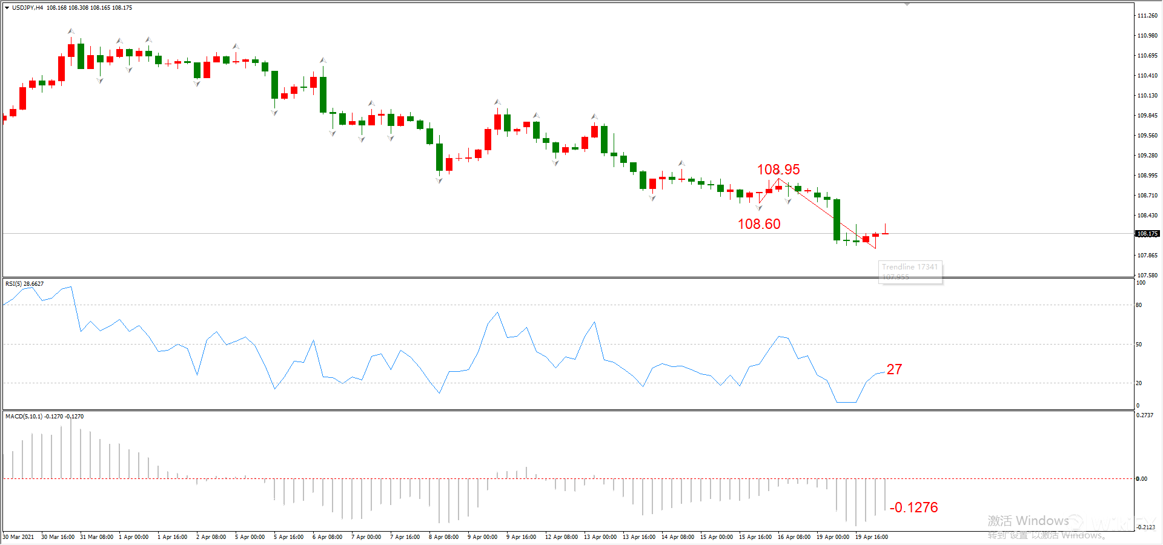
Task: Click the RSI value label 27
Action: click(894, 369)
